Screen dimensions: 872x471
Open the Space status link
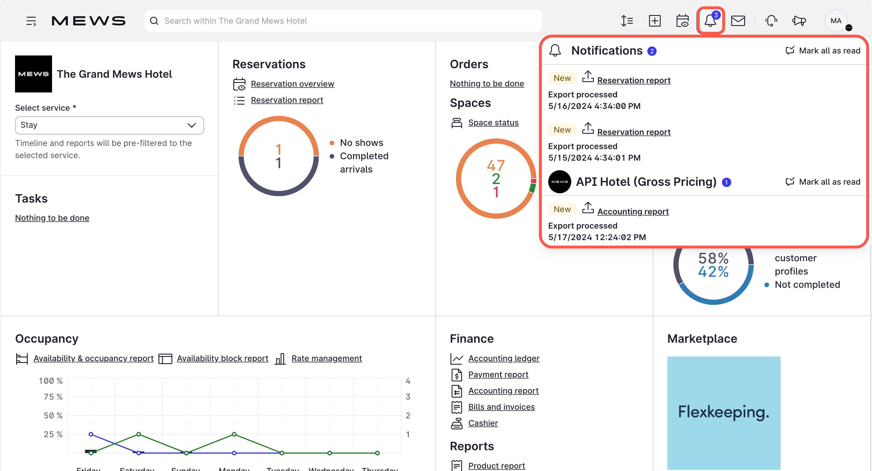click(493, 123)
